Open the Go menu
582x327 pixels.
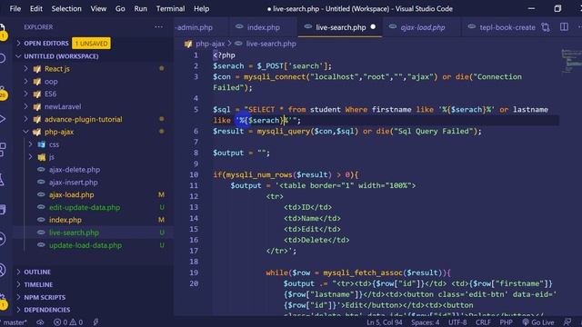pyautogui.click(x=120, y=8)
